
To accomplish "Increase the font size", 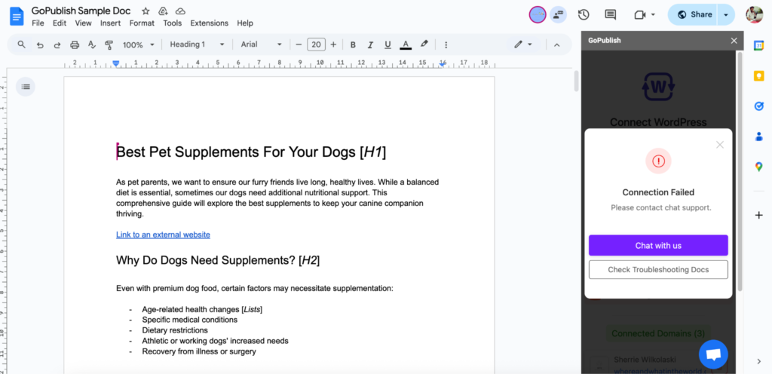I will click(x=333, y=44).
